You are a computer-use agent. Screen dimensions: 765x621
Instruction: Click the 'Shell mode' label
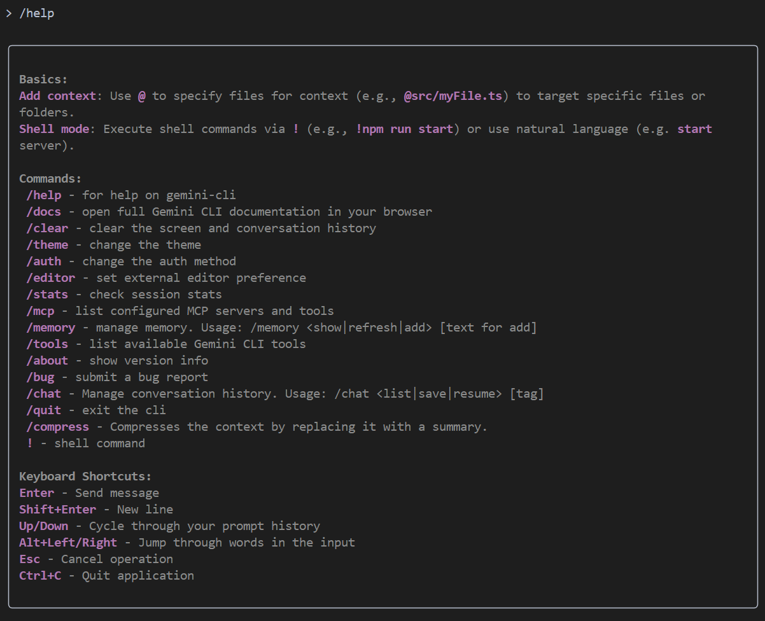[54, 129]
